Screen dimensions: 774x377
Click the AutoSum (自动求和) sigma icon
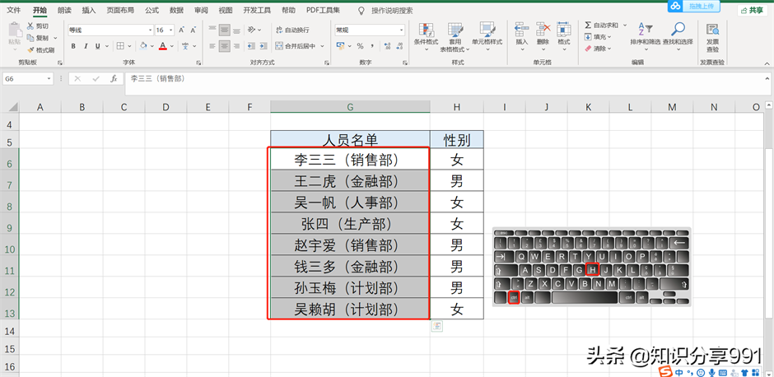[588, 26]
